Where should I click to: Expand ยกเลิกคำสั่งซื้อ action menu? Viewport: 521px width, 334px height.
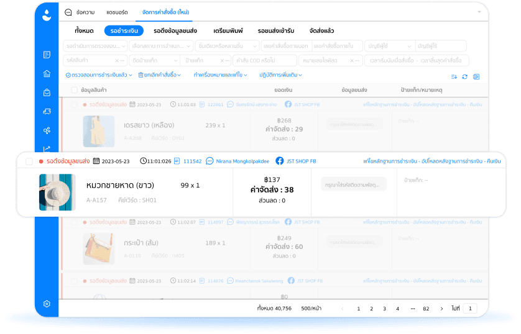pos(160,75)
